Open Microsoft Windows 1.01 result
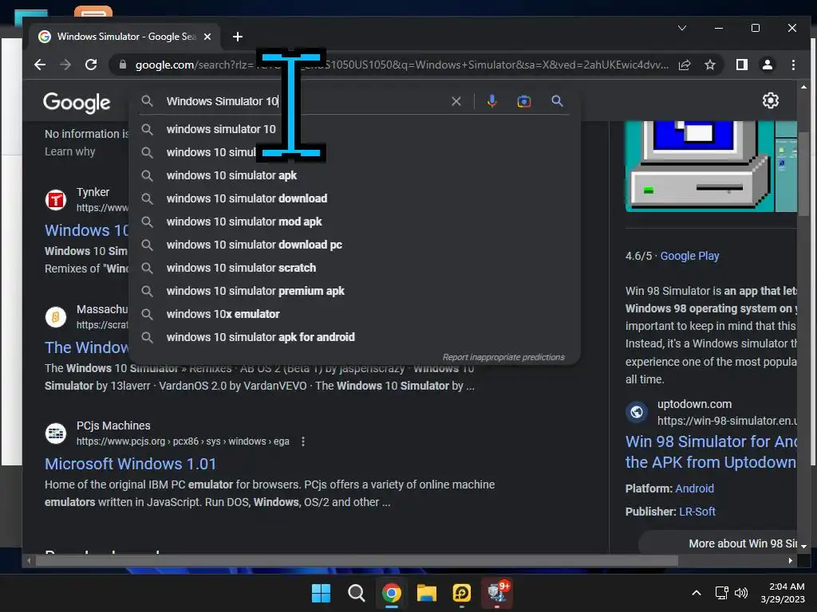This screenshot has width=817, height=612. (130, 464)
